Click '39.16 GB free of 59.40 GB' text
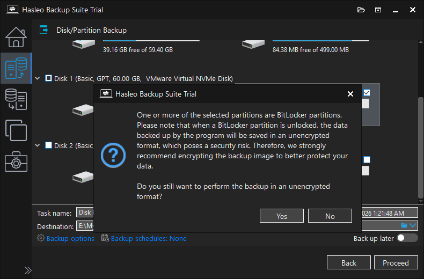Image resolution: width=424 pixels, height=279 pixels. [x=137, y=50]
